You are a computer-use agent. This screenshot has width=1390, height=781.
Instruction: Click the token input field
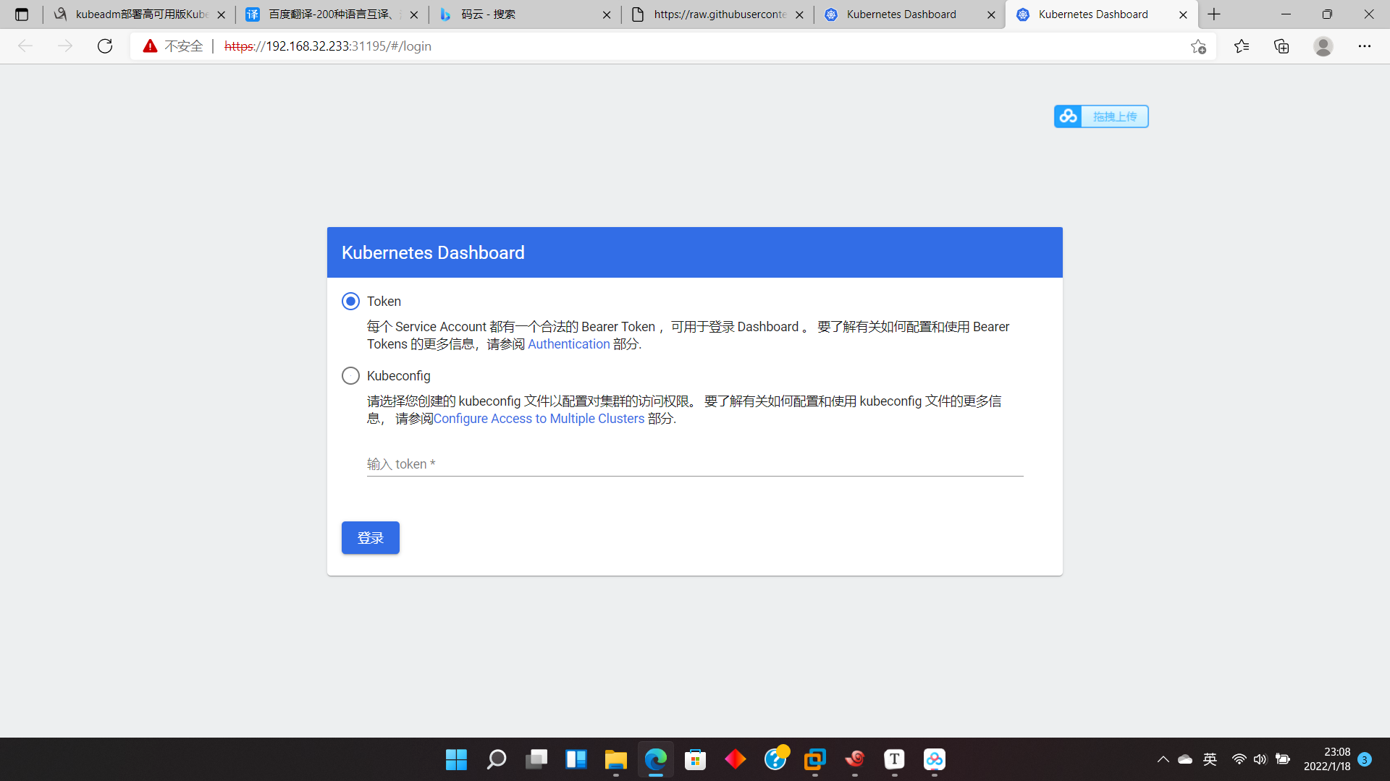point(695,464)
